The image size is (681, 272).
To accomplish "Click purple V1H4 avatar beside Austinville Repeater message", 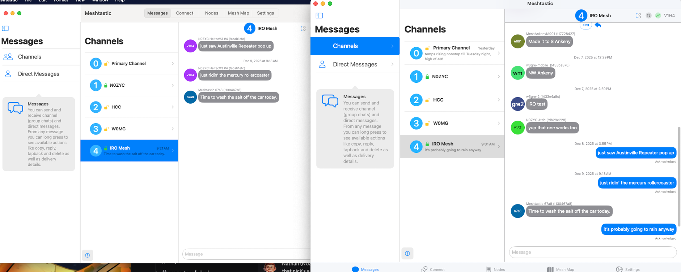I will point(190,46).
